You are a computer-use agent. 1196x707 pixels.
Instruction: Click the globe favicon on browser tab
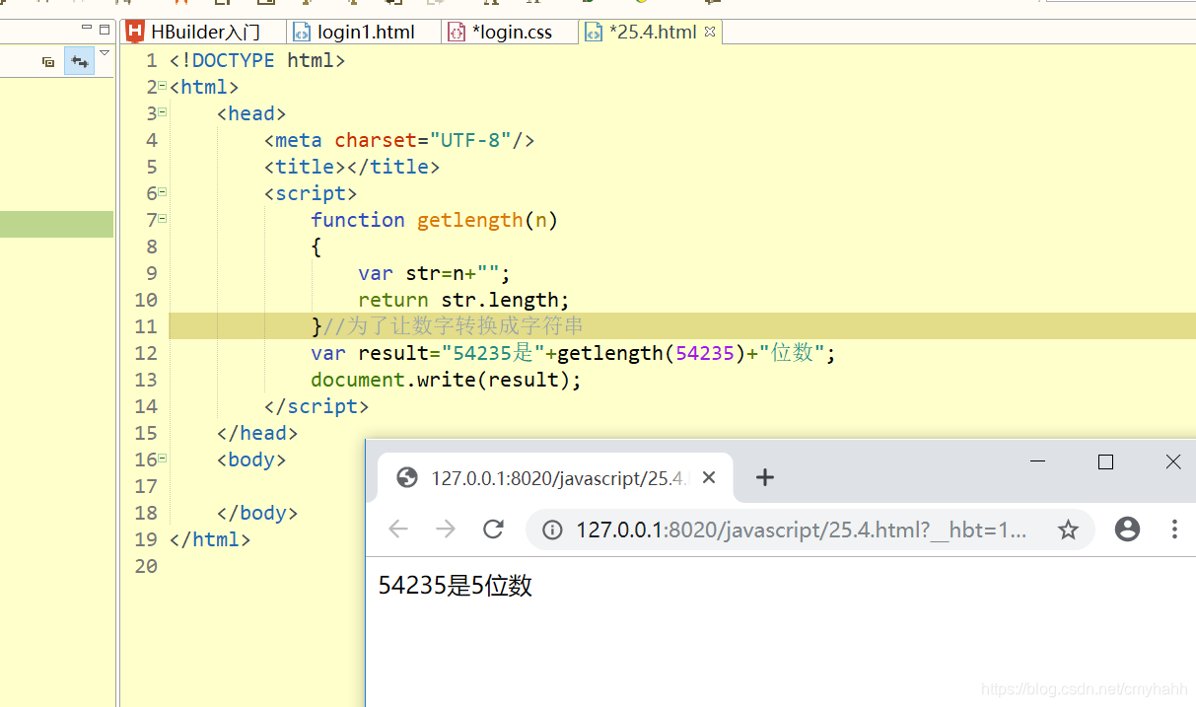407,478
